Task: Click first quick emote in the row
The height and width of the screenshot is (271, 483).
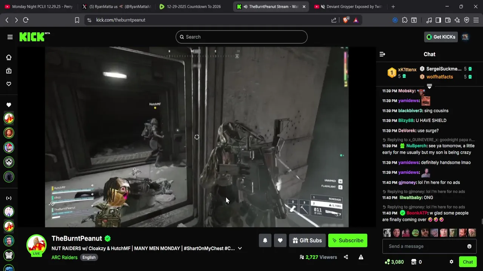Action: pos(387,233)
